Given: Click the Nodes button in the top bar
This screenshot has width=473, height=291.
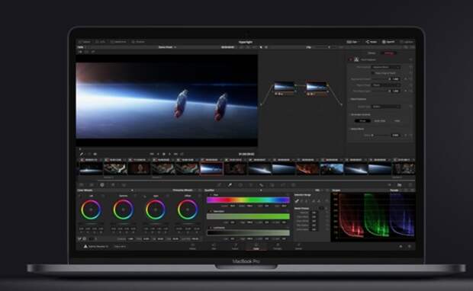Looking at the screenshot, I should pyautogui.click(x=371, y=42).
